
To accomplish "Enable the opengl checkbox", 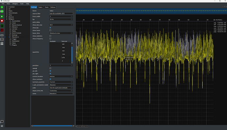I will pyautogui.click(x=50, y=68).
